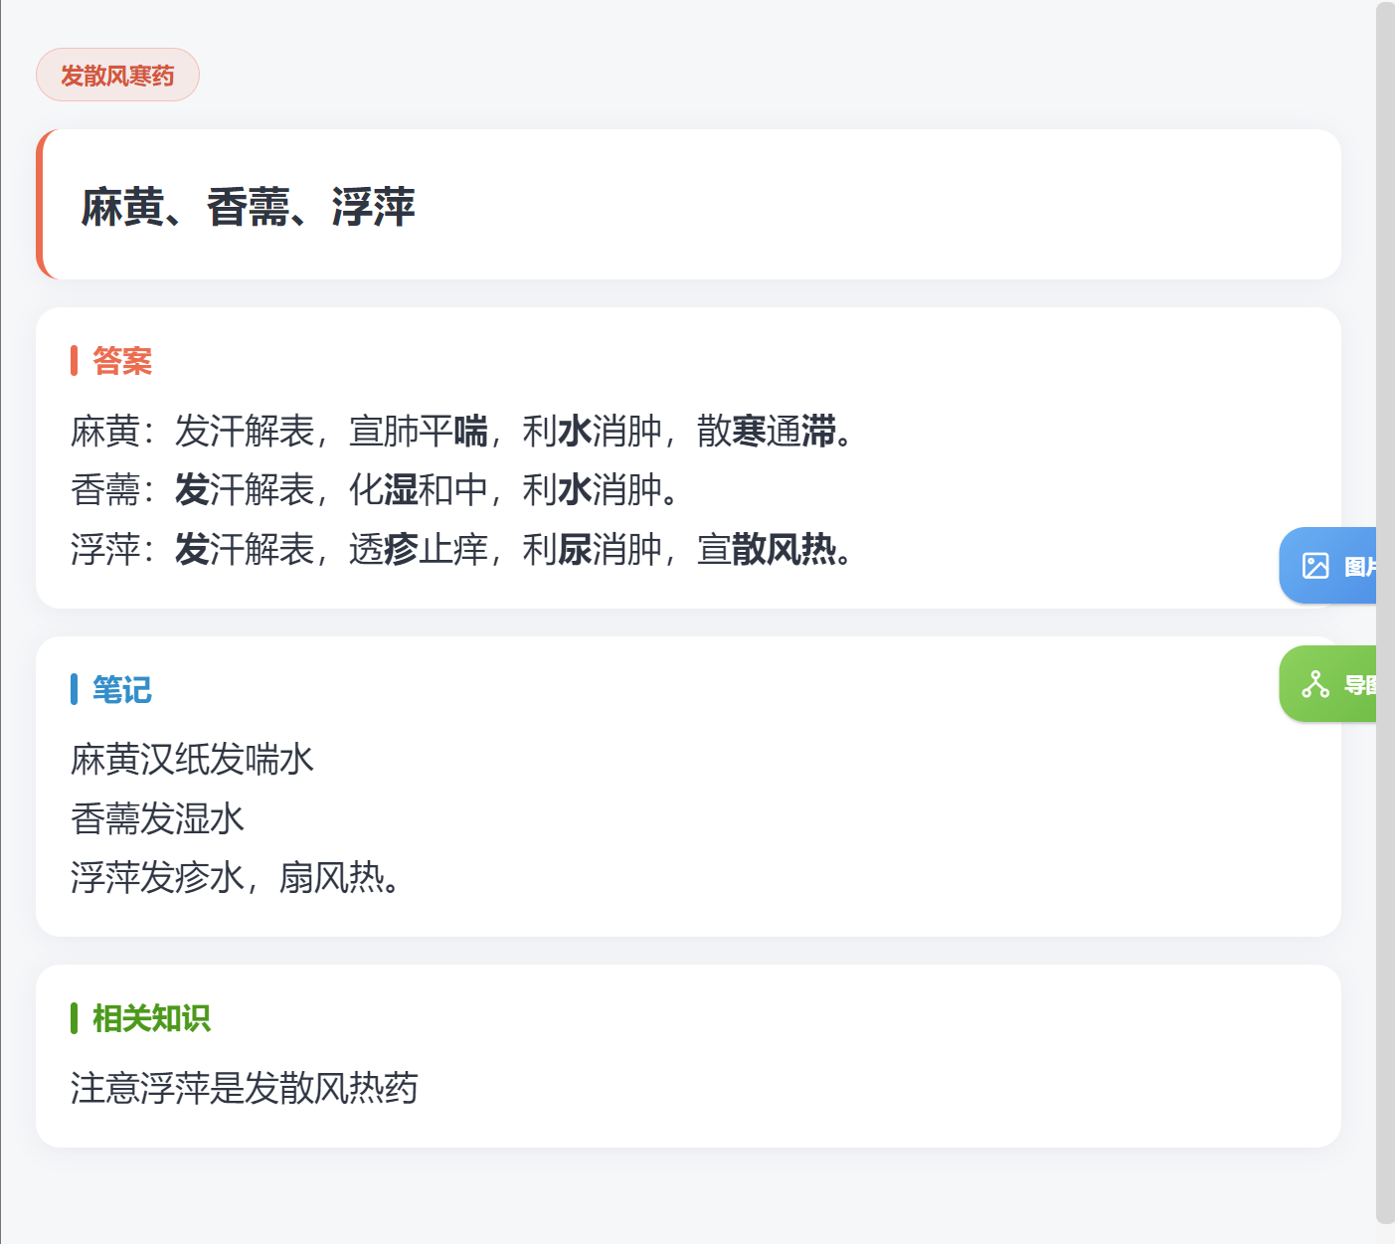
Task: Click the bold text 散风热 in answer
Action: 784,549
